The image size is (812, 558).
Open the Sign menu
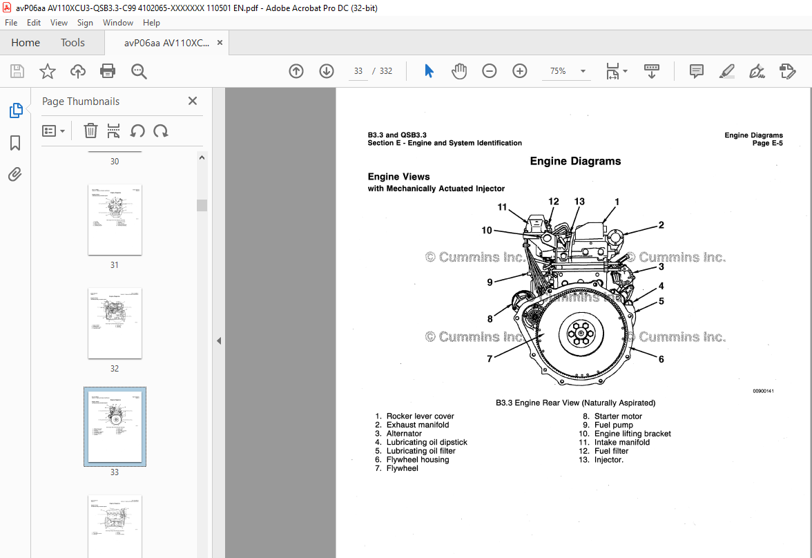point(85,23)
